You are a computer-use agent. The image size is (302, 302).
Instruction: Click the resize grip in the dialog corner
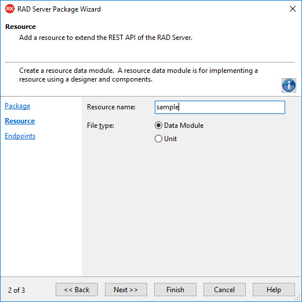click(299, 299)
